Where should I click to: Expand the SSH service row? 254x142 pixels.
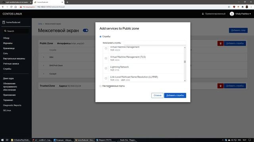tap(43, 57)
